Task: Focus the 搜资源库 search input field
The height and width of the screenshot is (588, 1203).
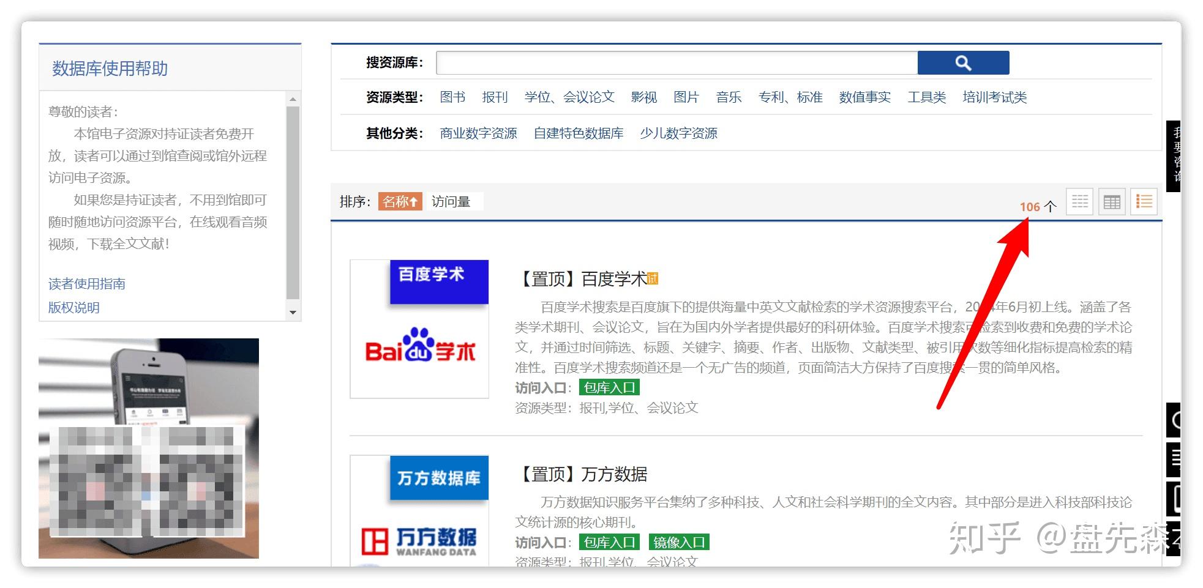Action: [676, 62]
